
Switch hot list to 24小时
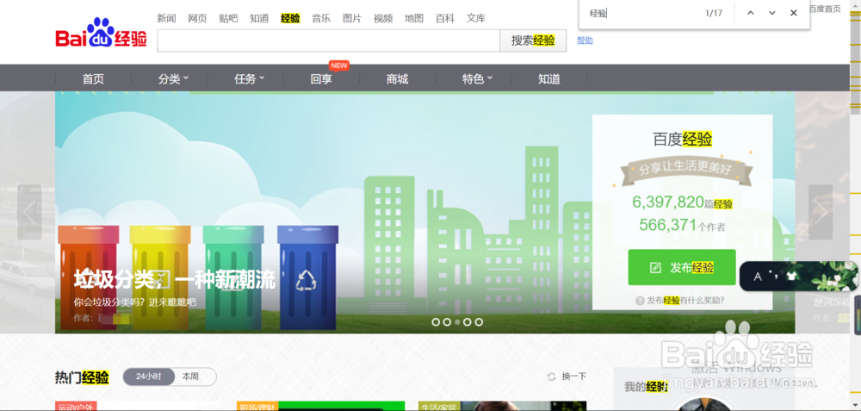pyautogui.click(x=149, y=377)
